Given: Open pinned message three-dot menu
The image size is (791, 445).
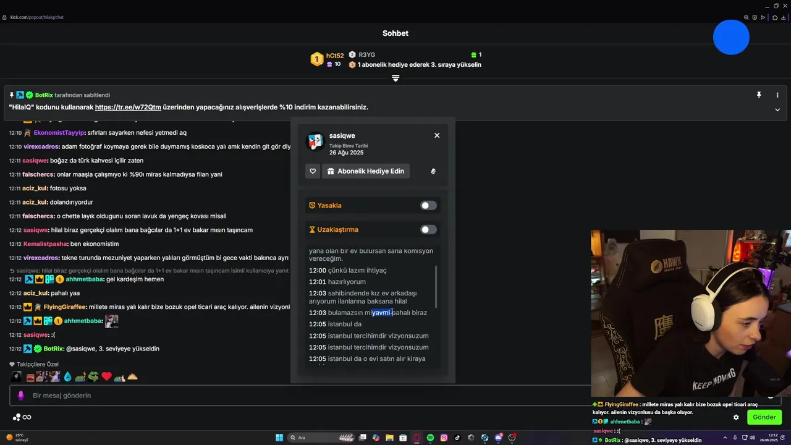Looking at the screenshot, I should tap(777, 95).
